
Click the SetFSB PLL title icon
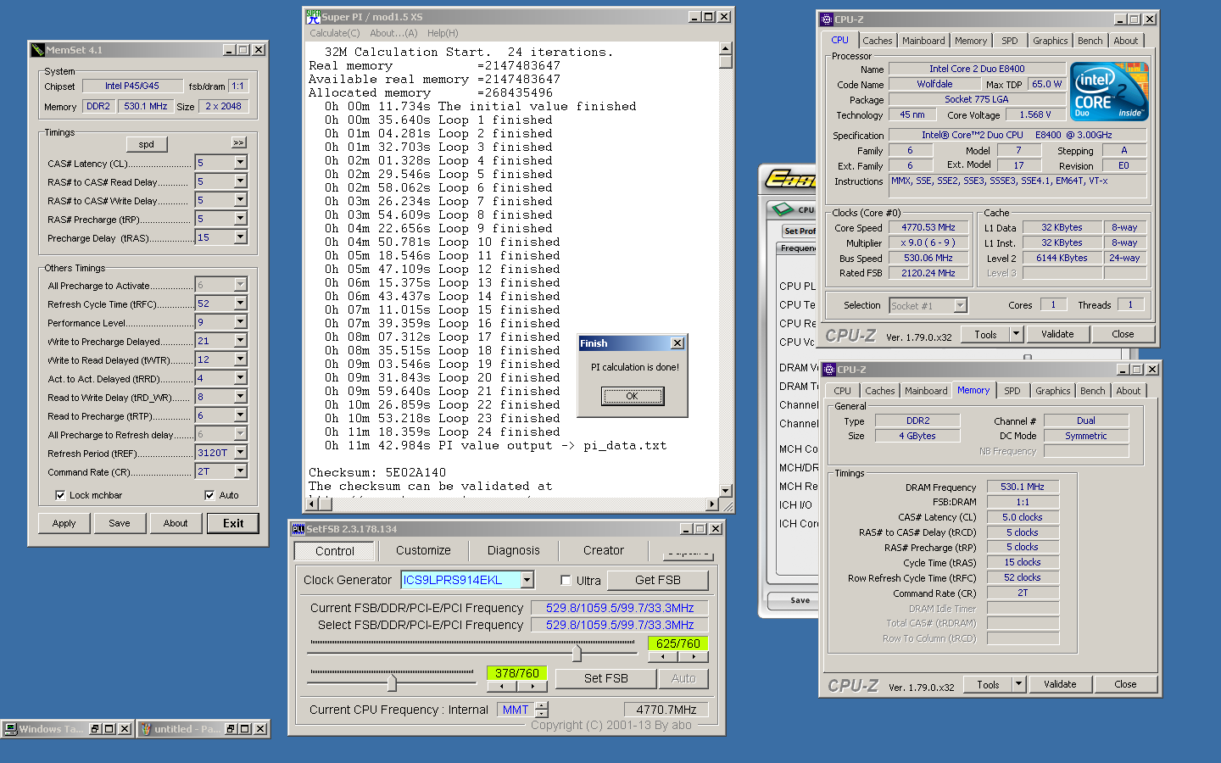click(298, 529)
